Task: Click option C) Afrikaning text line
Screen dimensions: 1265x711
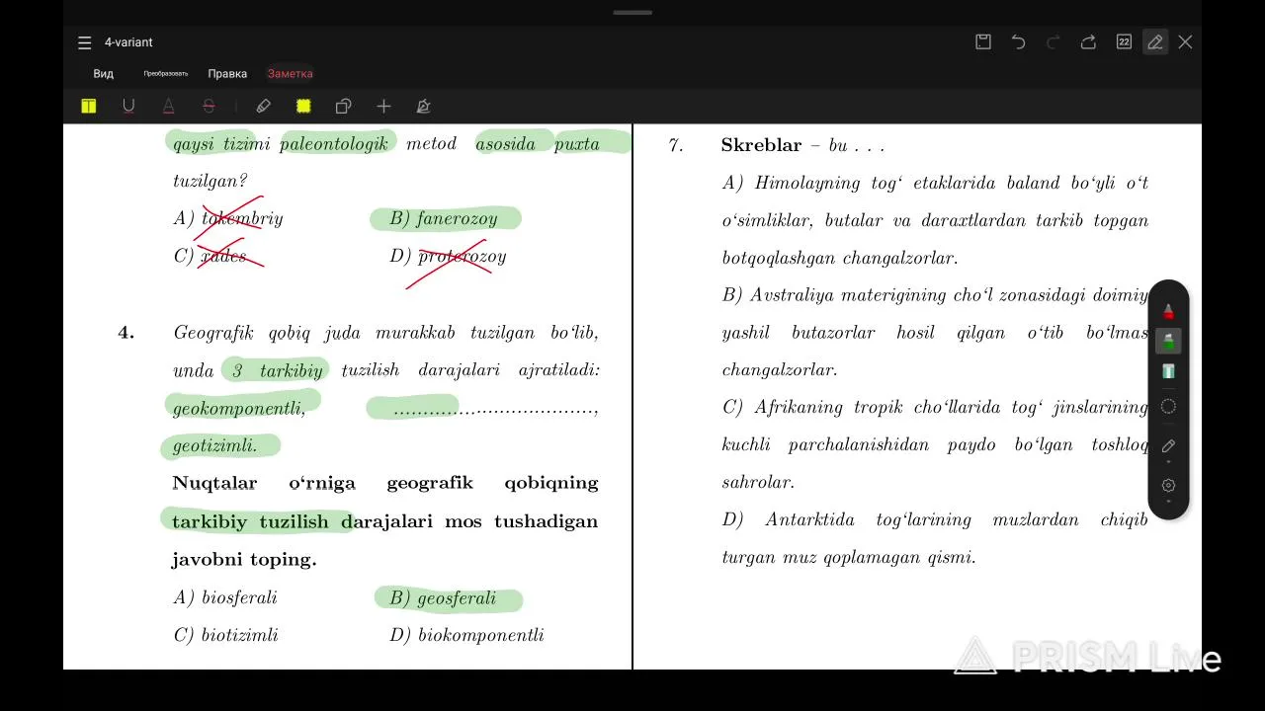Action: point(935,407)
